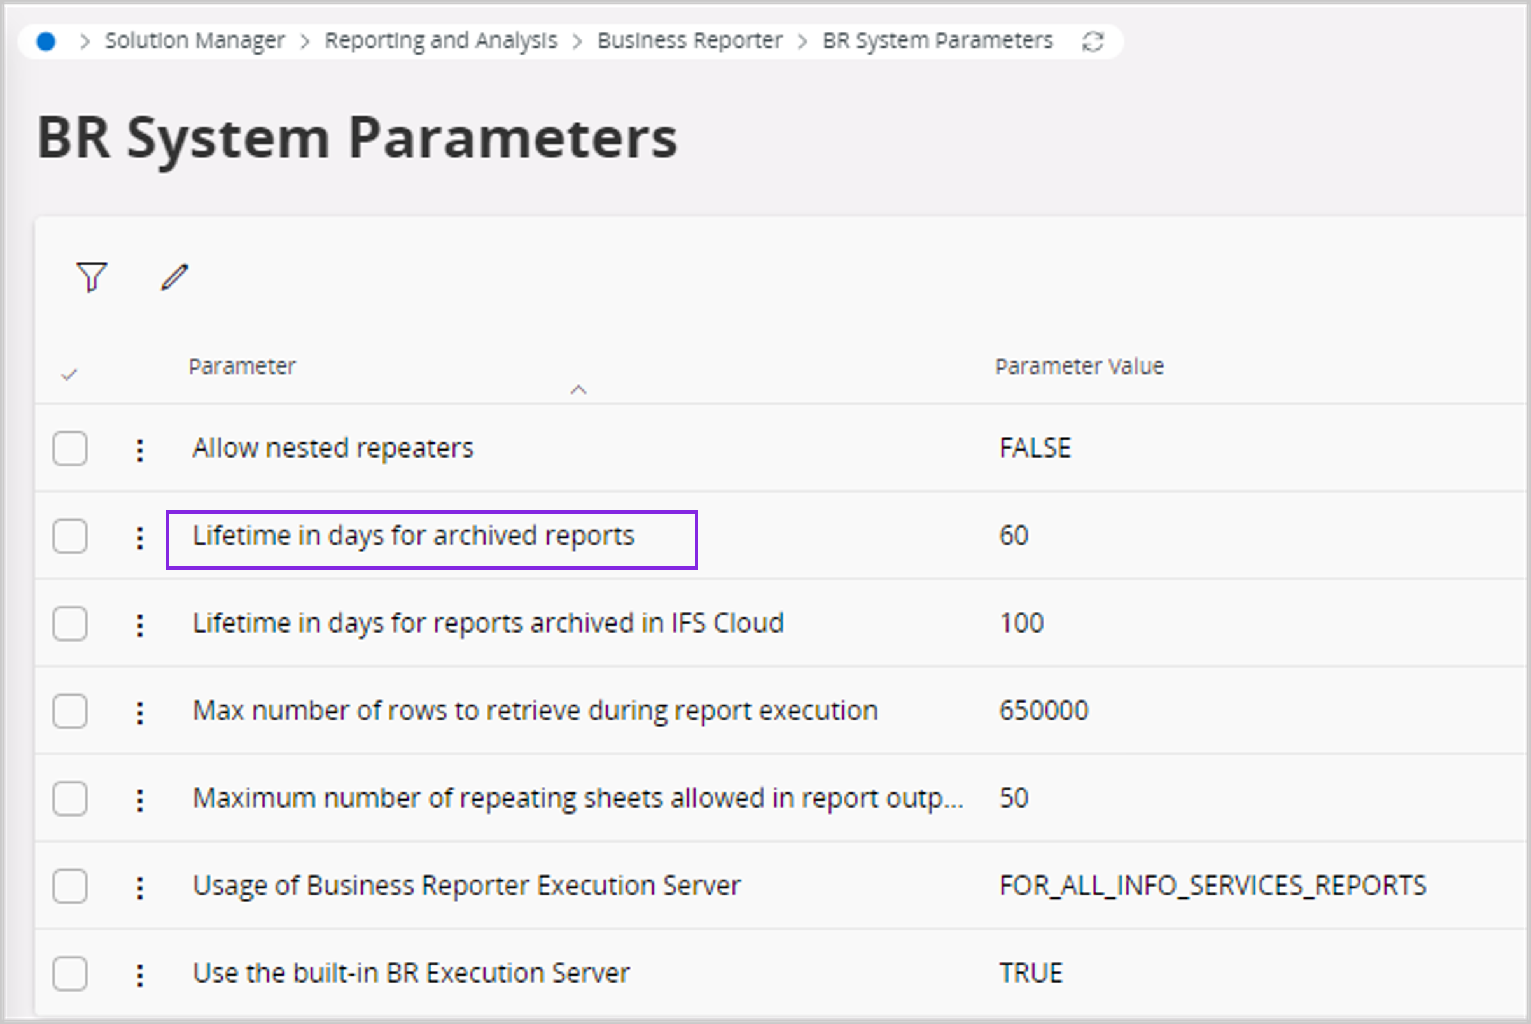Check the Maximum number of repeating sheets row
1531x1024 pixels.
point(70,799)
